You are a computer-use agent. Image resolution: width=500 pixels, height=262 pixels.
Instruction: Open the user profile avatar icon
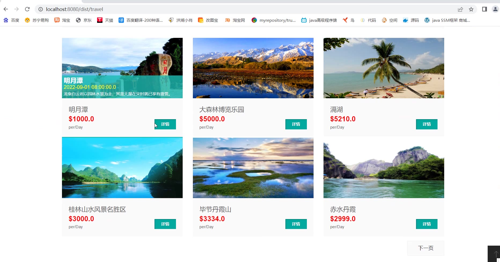click(495, 9)
